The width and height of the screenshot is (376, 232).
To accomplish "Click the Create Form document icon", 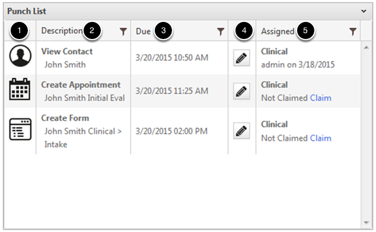I will [x=20, y=129].
